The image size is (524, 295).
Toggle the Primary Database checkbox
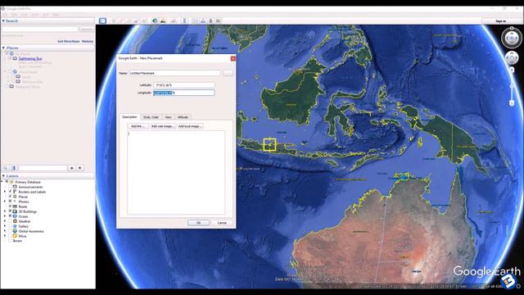(x=7, y=182)
